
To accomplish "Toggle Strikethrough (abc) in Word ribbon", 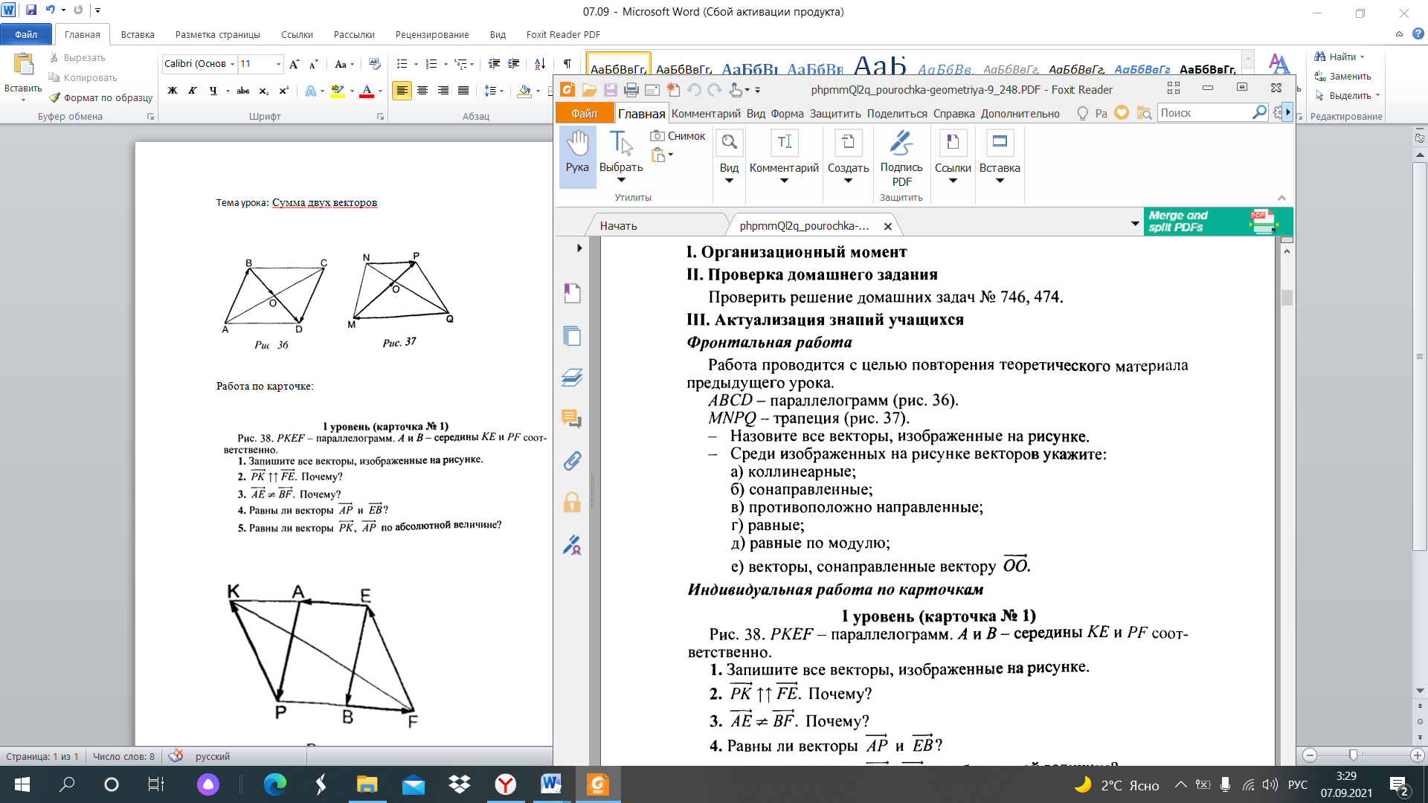I will pyautogui.click(x=243, y=91).
